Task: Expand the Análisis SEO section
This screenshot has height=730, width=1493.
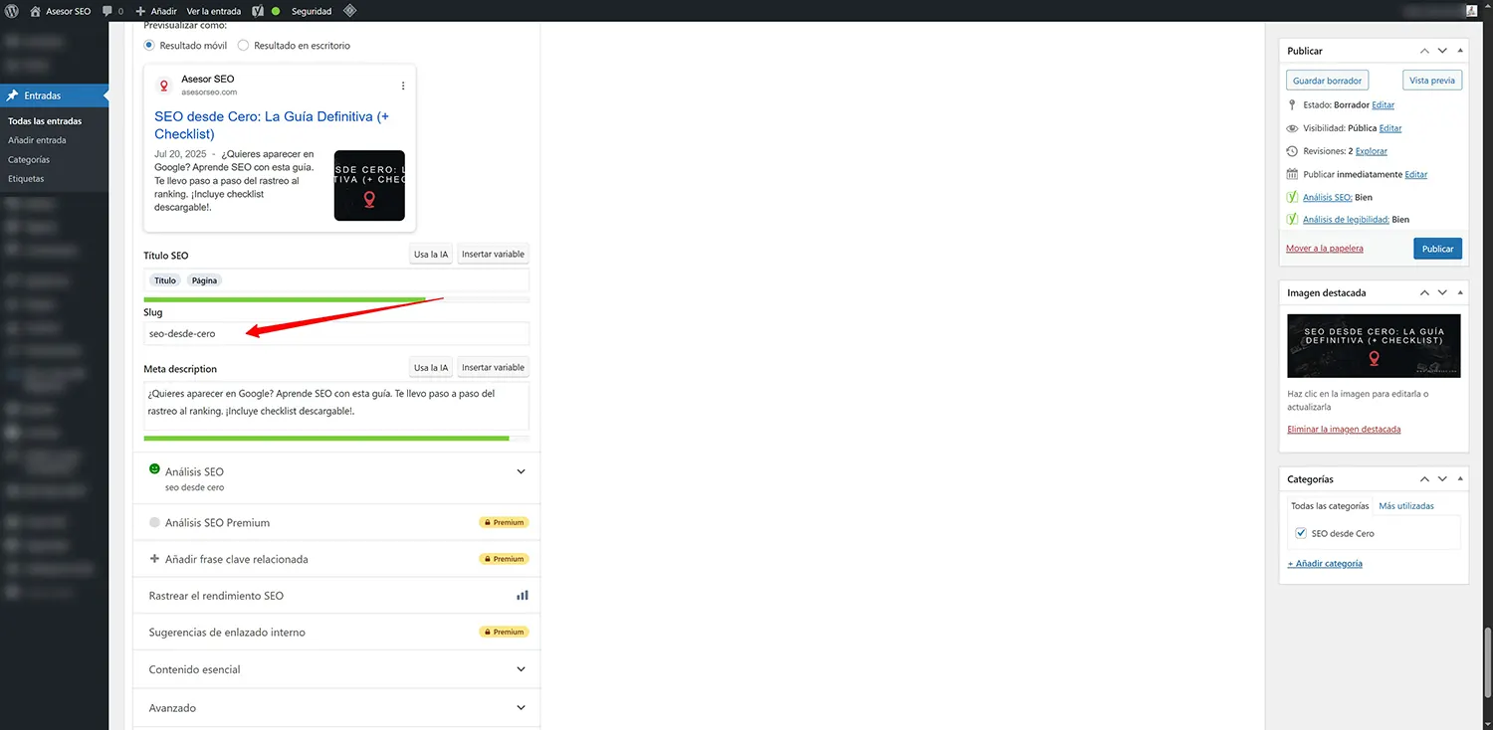Action: coord(521,472)
